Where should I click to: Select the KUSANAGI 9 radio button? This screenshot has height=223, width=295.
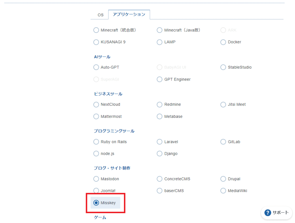click(96, 42)
